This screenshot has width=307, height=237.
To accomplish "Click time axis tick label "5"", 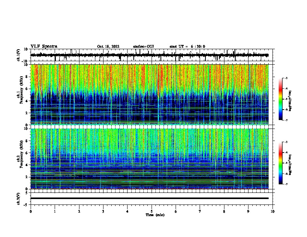I will (152, 211).
